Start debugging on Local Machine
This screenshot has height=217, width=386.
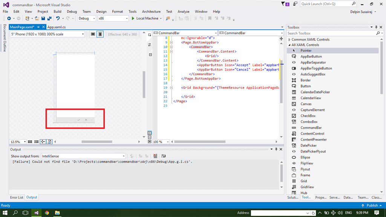144,18
